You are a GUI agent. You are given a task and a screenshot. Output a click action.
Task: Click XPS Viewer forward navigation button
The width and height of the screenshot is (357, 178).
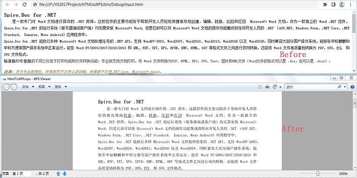14,87
